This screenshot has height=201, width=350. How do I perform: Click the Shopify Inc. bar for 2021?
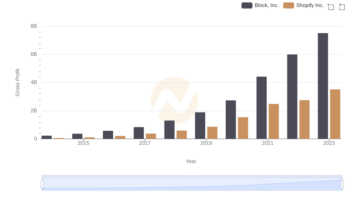pyautogui.click(x=274, y=121)
